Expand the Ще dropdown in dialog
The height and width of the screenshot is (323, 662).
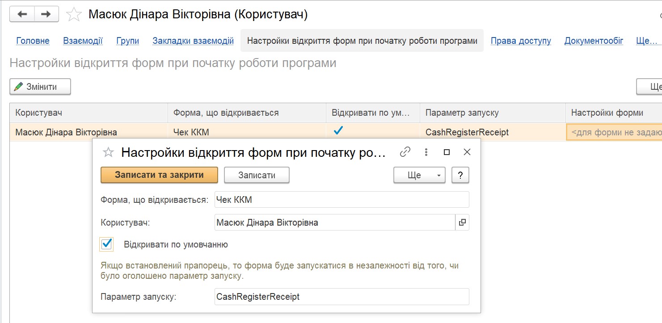(x=420, y=175)
